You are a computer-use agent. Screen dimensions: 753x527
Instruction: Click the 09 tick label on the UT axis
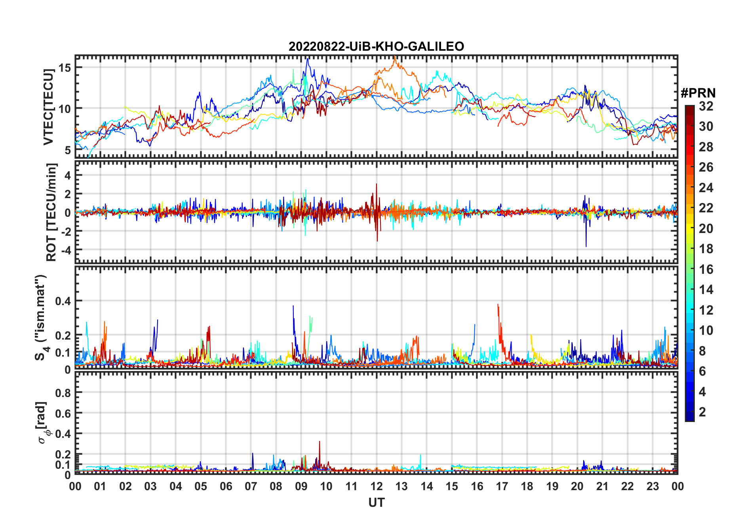tap(301, 486)
